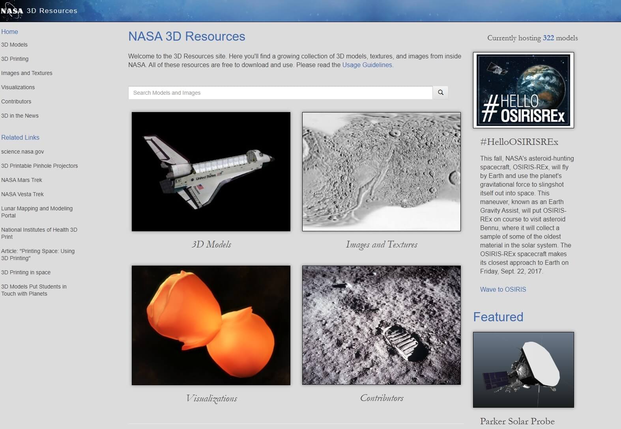Open 3D Printable Pinhole Projectors link
621x429 pixels.
point(39,166)
